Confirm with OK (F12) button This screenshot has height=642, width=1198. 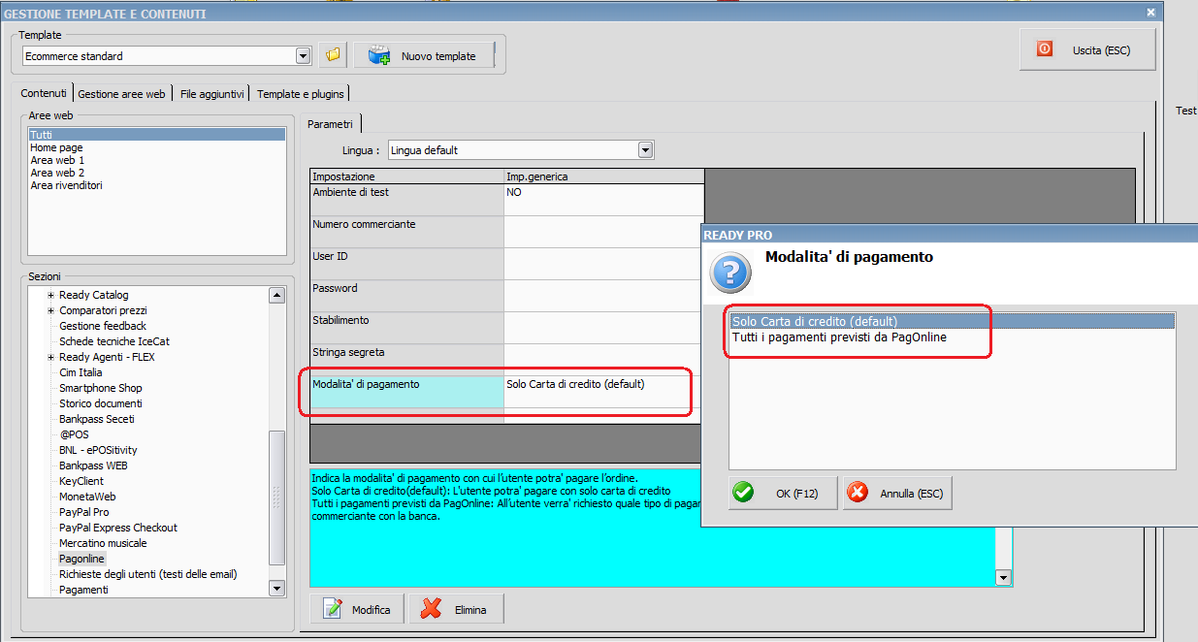point(783,493)
